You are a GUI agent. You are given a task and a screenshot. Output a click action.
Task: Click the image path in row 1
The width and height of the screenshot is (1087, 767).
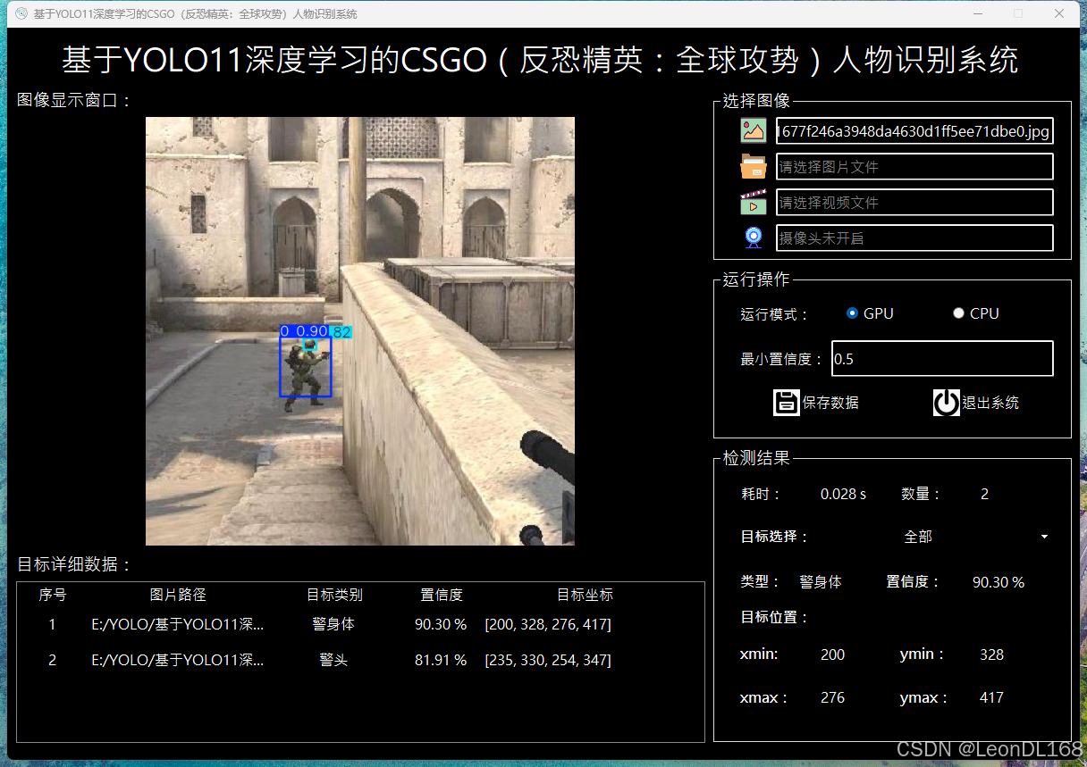click(x=178, y=624)
